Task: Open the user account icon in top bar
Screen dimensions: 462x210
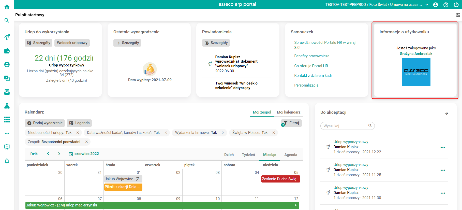Action: tap(436, 5)
